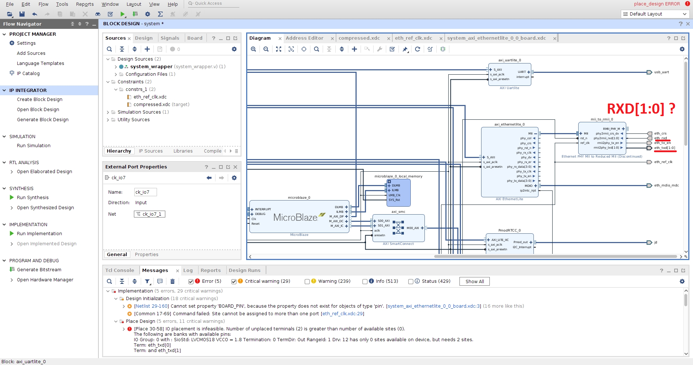Open the Reports menu
Image resolution: width=693 pixels, height=365 pixels.
85,4
